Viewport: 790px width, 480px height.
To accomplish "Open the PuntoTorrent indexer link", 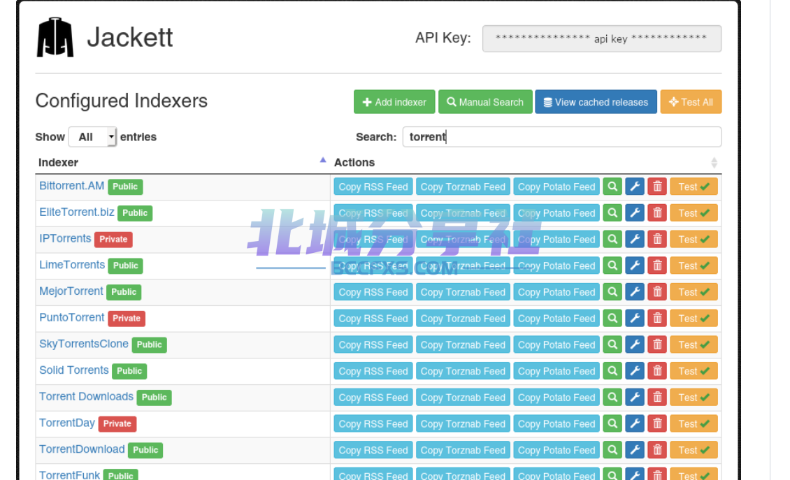I will pos(71,317).
